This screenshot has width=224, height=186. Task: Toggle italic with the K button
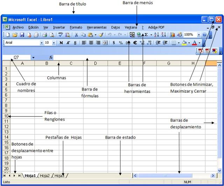(x=68, y=43)
